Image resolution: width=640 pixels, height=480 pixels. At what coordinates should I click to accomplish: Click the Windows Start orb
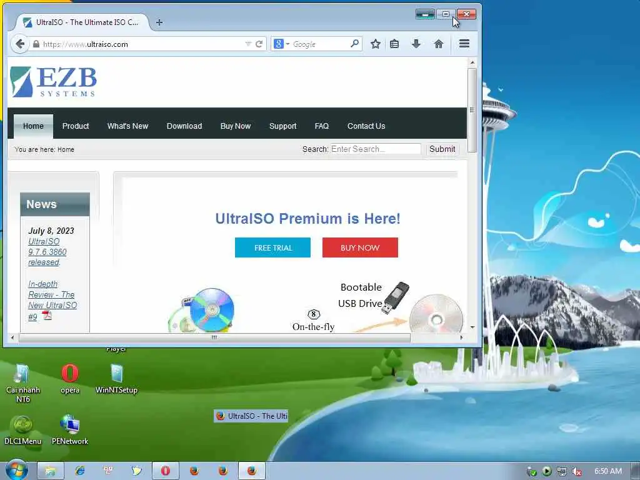click(16, 470)
